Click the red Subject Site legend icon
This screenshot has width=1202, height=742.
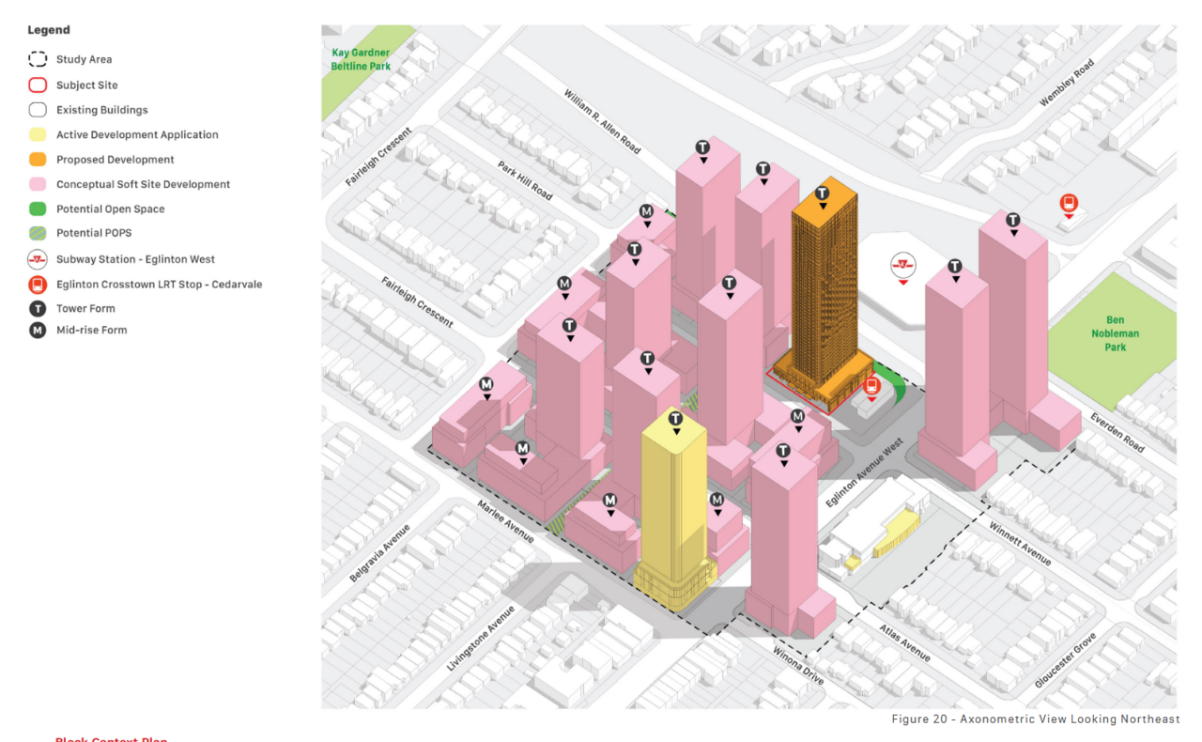pos(38,85)
